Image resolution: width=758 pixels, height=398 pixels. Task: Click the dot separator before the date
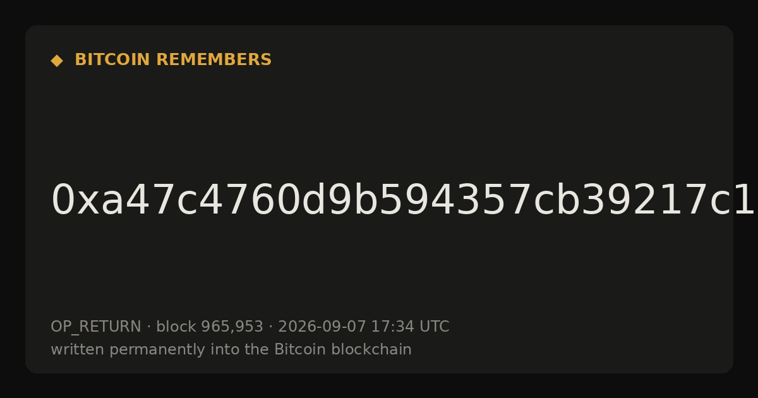pyautogui.click(x=271, y=327)
